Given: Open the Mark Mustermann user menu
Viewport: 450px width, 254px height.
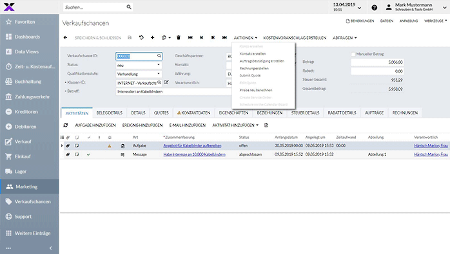Looking at the screenshot, I should point(416,7).
